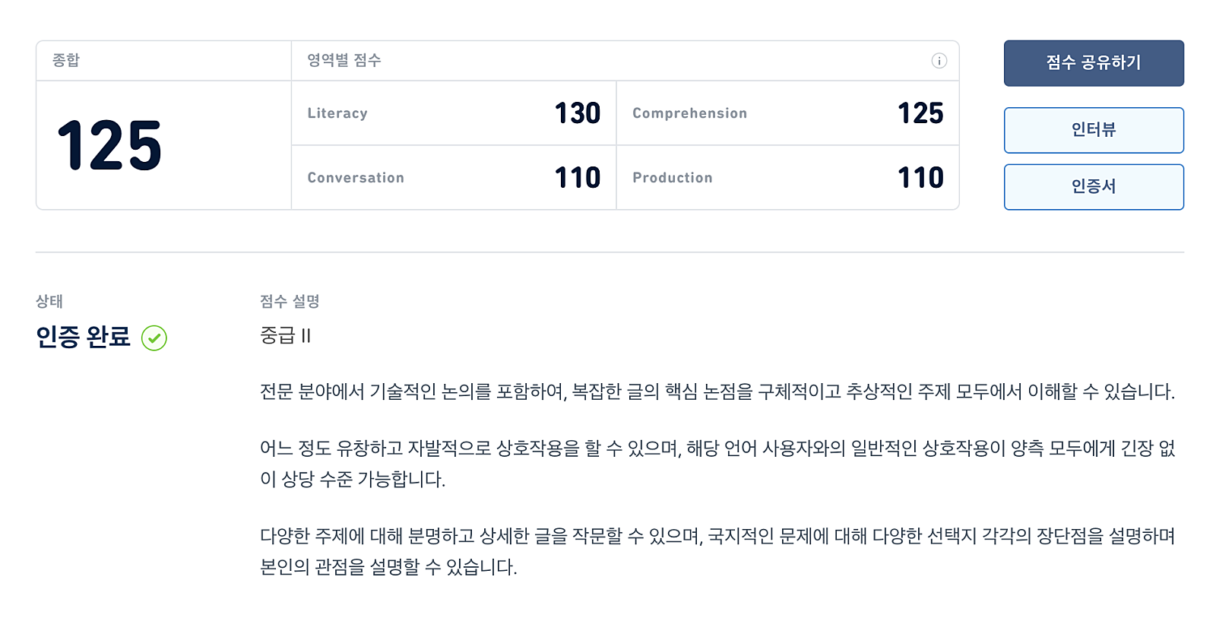The height and width of the screenshot is (618, 1216).
Task: Click the 중급 II level heading
Action: tap(286, 335)
